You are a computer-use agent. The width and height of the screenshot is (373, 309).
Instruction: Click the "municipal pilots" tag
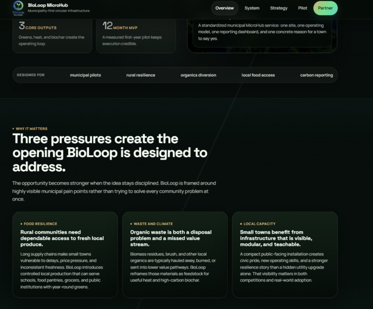pyautogui.click(x=85, y=75)
